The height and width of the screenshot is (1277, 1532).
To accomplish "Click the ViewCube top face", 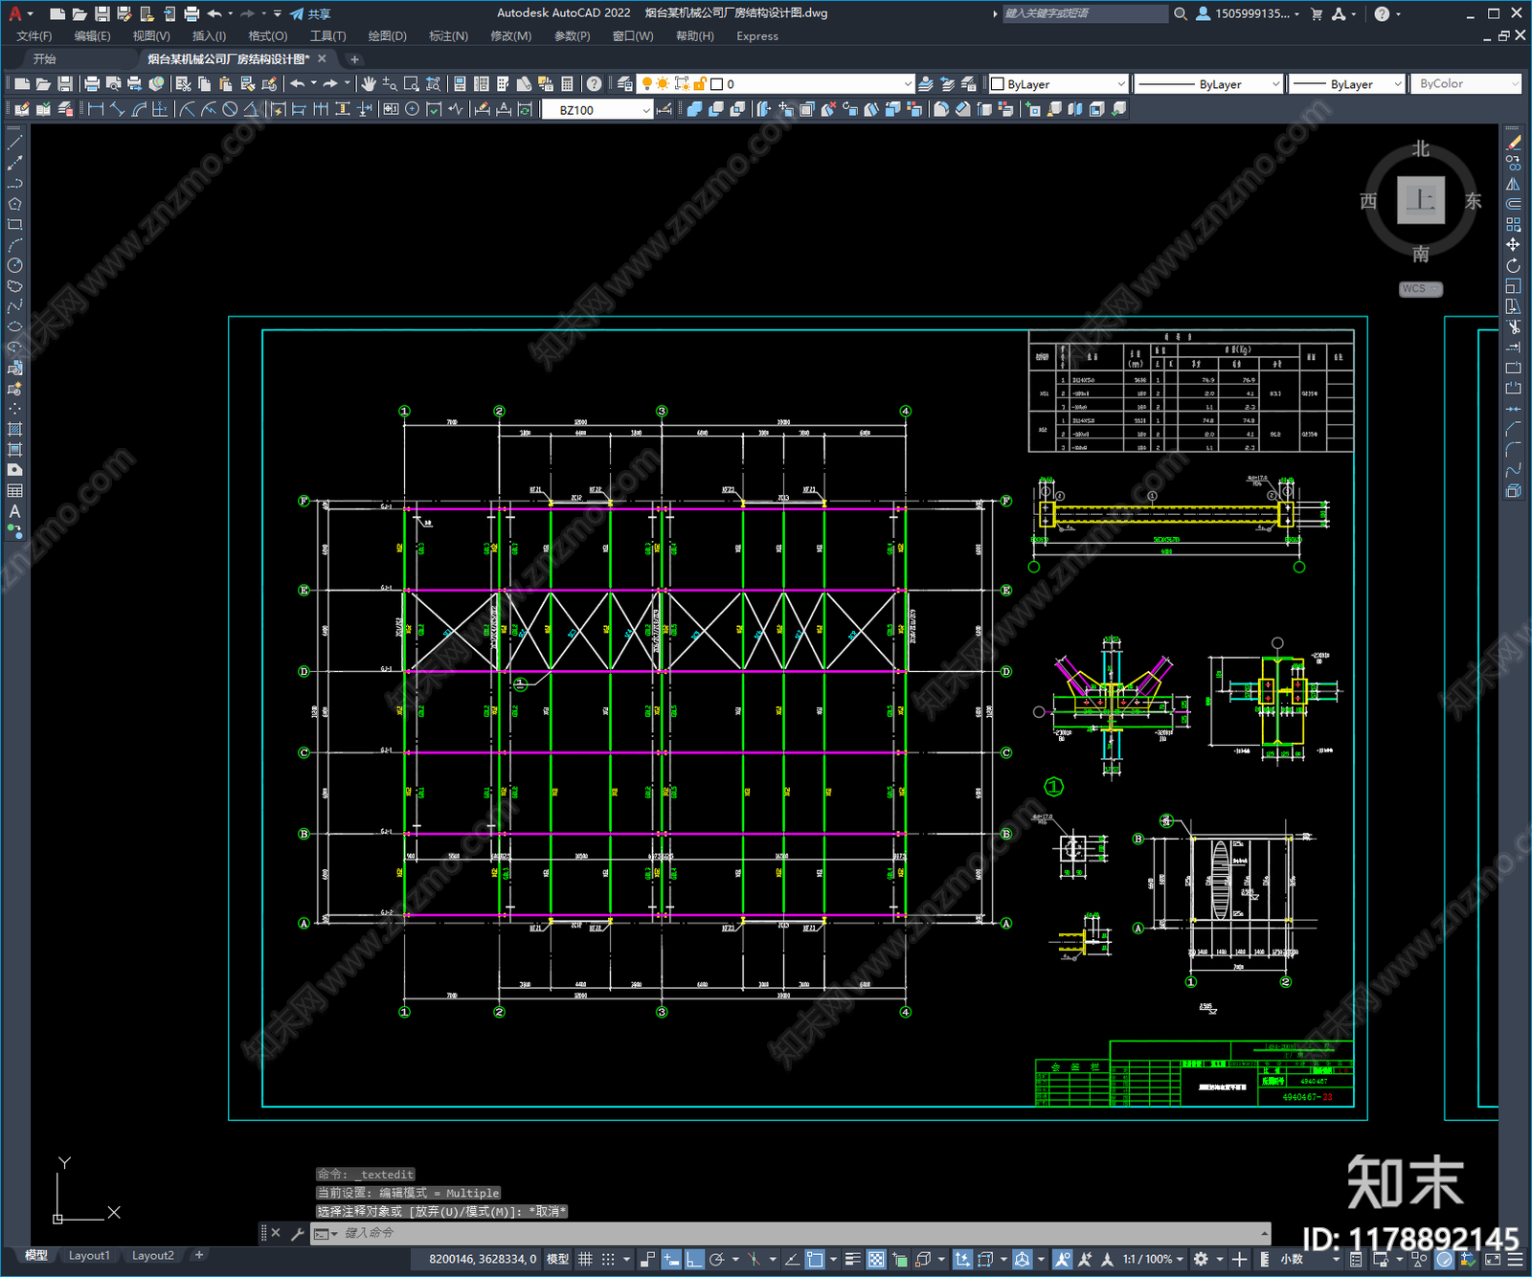I will point(1421,200).
